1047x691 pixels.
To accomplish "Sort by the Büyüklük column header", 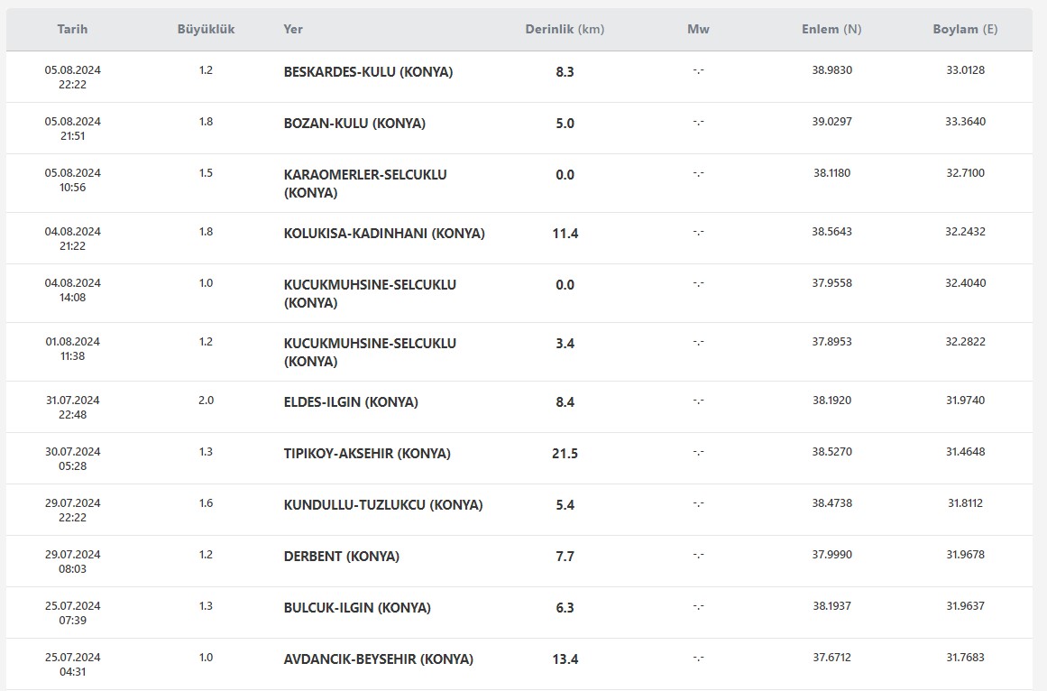I will point(206,30).
